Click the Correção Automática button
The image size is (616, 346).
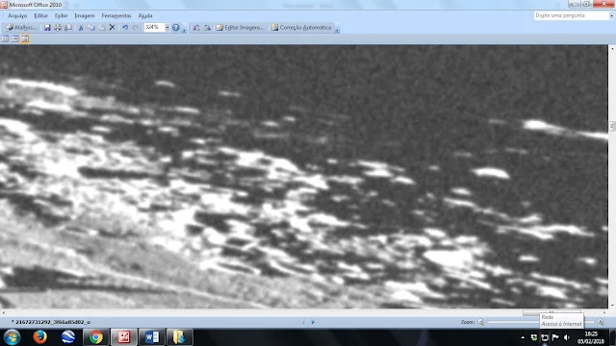[301, 28]
